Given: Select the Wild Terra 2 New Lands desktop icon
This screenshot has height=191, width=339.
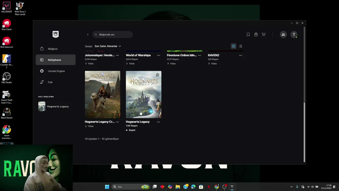Looking at the screenshot, I should click(x=20, y=8).
